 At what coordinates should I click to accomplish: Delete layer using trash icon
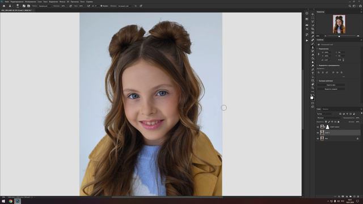click(358, 197)
